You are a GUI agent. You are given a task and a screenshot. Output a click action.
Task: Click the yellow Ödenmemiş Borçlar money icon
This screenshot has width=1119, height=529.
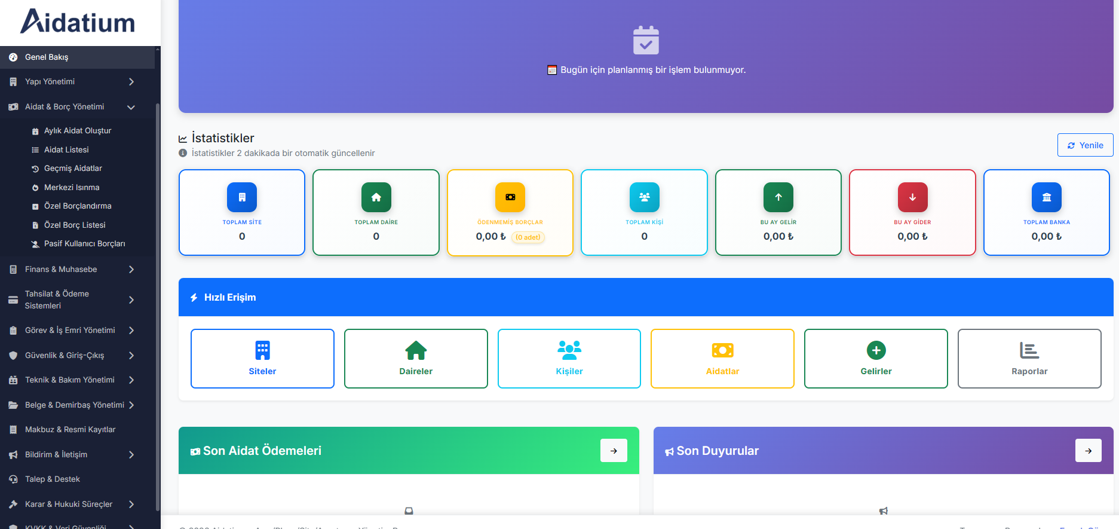(x=510, y=197)
